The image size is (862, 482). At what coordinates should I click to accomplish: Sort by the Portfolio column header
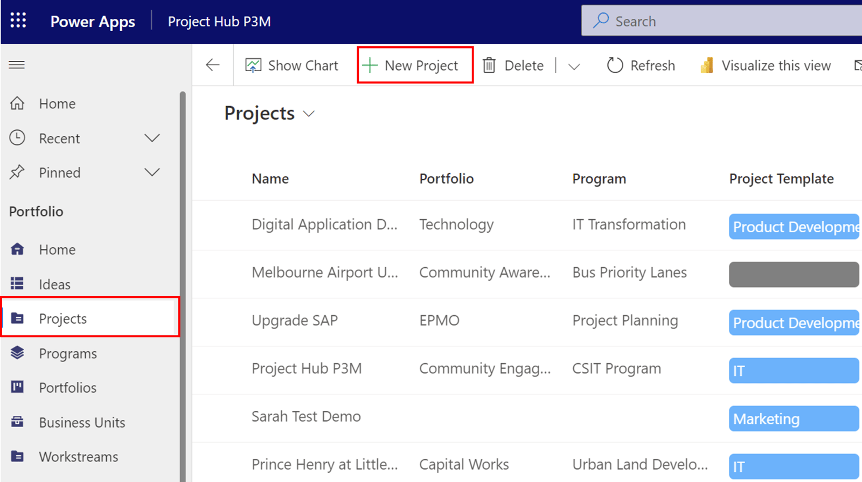(x=446, y=179)
